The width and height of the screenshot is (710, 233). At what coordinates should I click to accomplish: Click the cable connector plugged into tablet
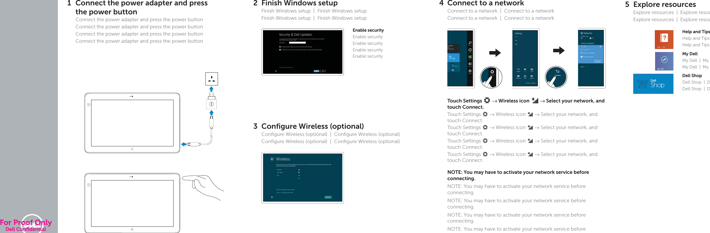click(194, 144)
